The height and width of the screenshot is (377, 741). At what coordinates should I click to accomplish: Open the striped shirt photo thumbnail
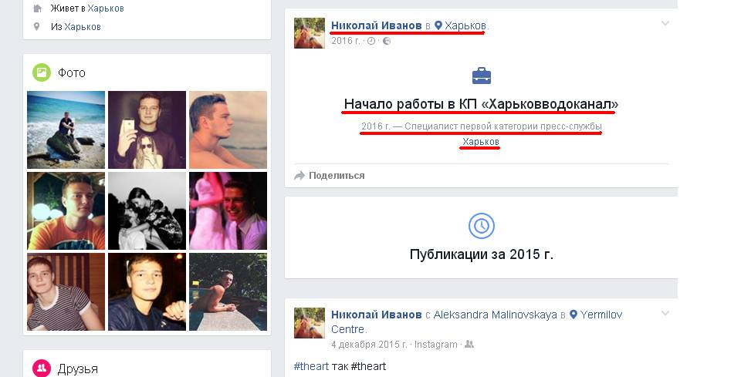[66, 291]
